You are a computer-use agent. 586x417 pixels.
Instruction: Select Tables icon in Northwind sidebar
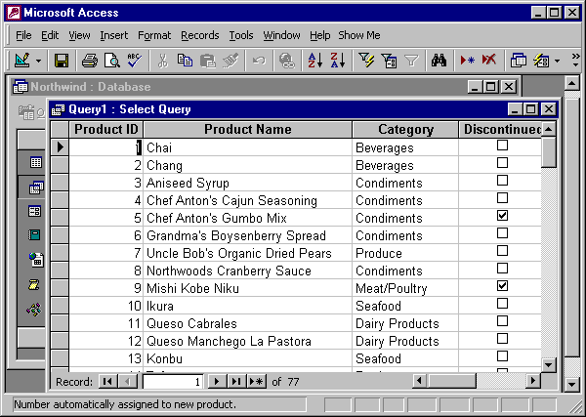click(36, 162)
